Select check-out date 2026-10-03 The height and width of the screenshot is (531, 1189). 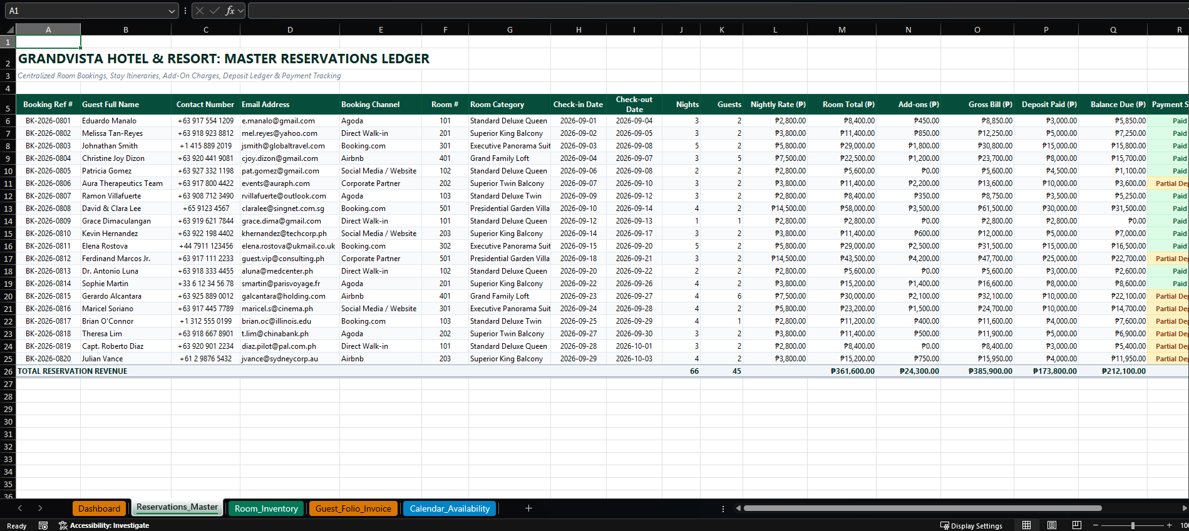click(x=634, y=359)
